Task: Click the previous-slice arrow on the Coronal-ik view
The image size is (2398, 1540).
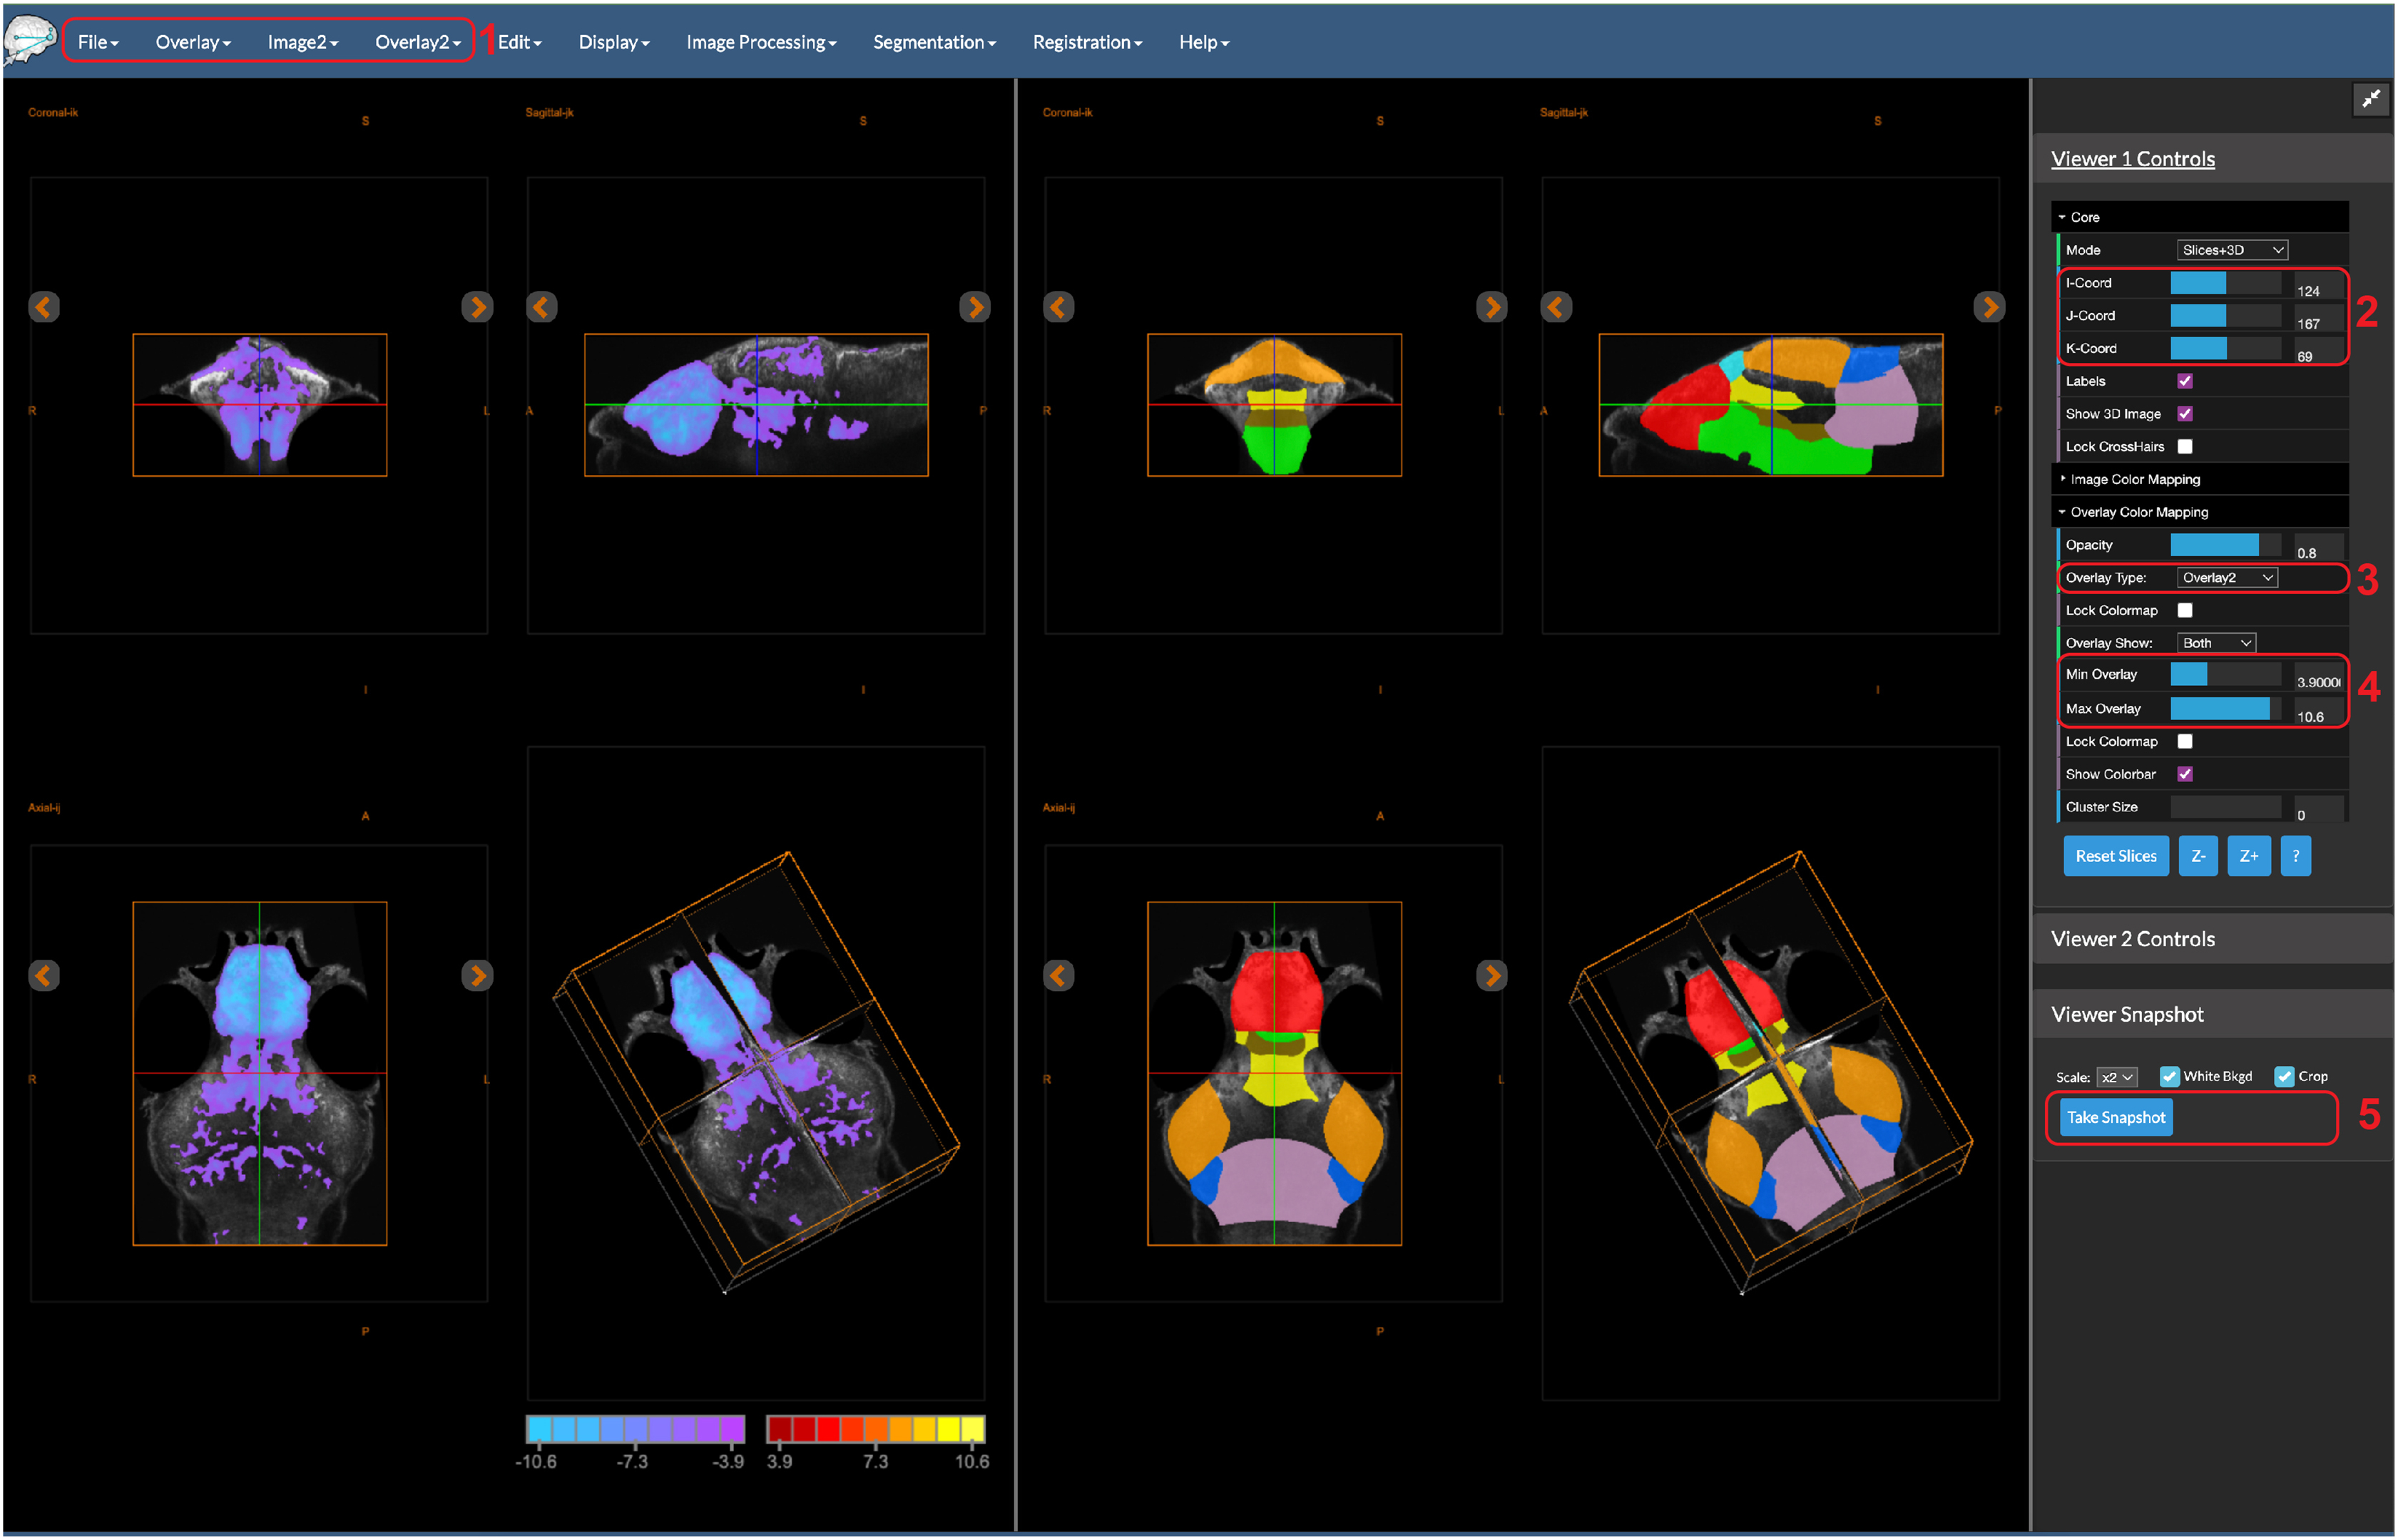Action: [x=44, y=307]
